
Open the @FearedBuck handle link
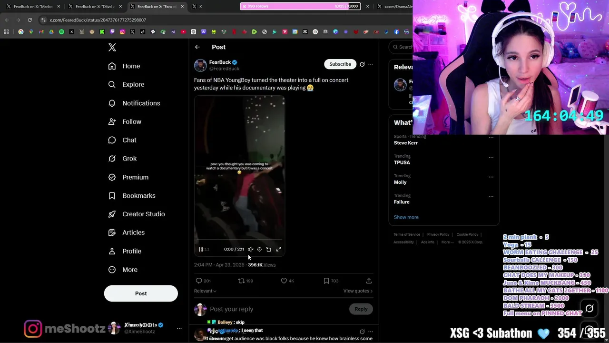(x=225, y=69)
